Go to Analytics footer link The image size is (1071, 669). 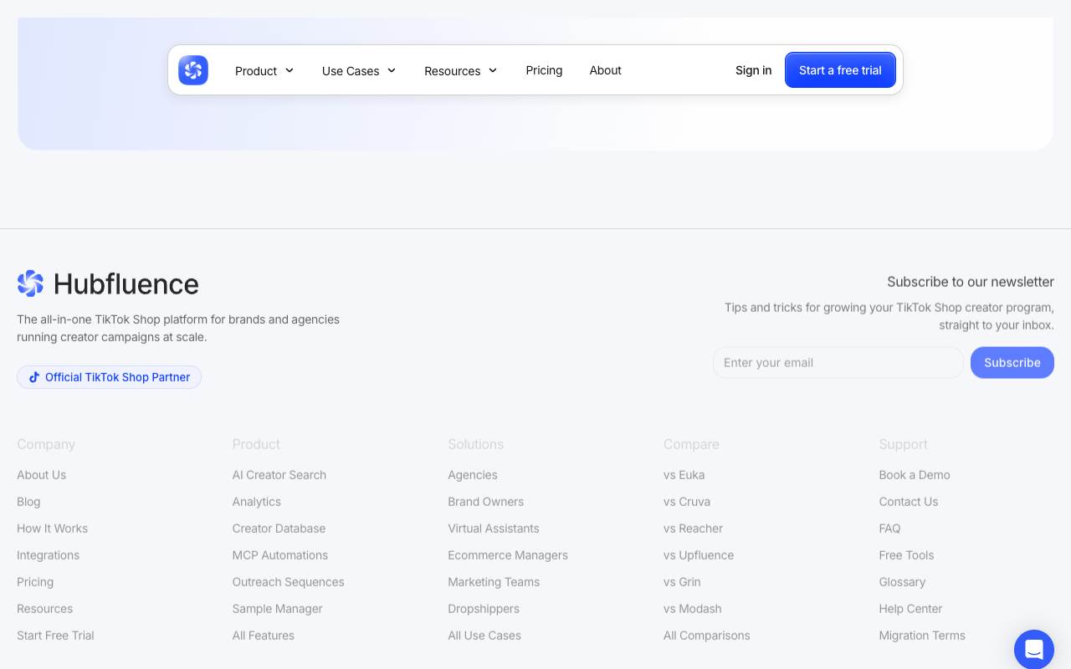(257, 502)
